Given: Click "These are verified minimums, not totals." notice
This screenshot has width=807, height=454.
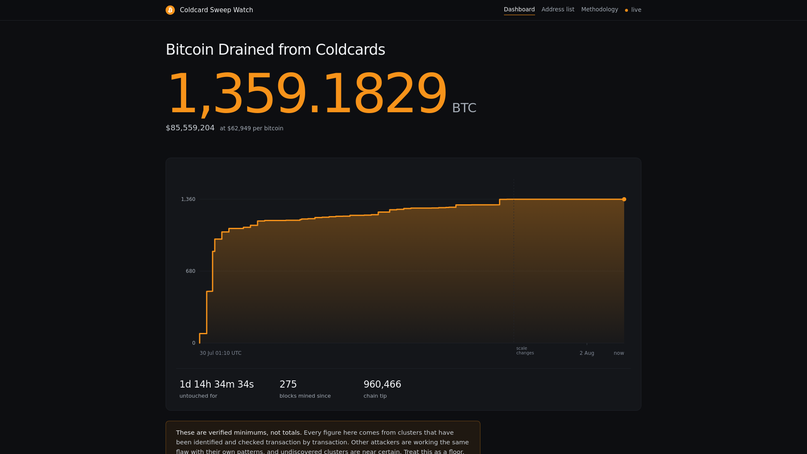Looking at the screenshot, I should 239,433.
